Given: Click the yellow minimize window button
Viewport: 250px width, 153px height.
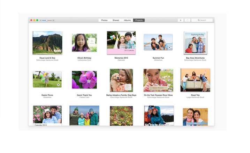Looking at the screenshot, I should click(34, 20).
